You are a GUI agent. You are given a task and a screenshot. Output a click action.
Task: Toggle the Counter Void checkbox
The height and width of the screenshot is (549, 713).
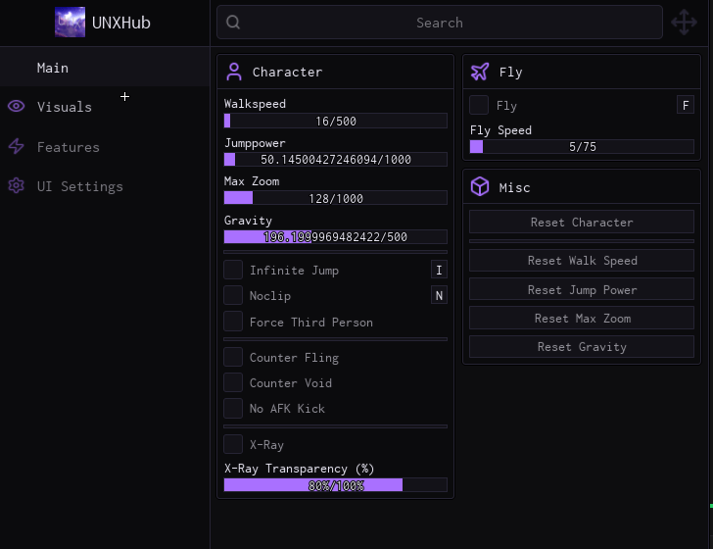233,382
